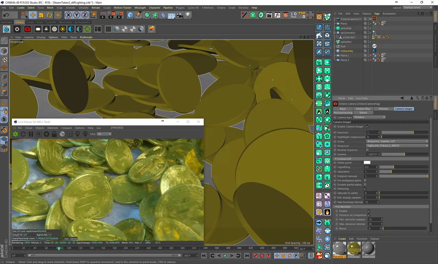
Task: Click DeMain pass button in Live Viewer
Action: click(74, 239)
